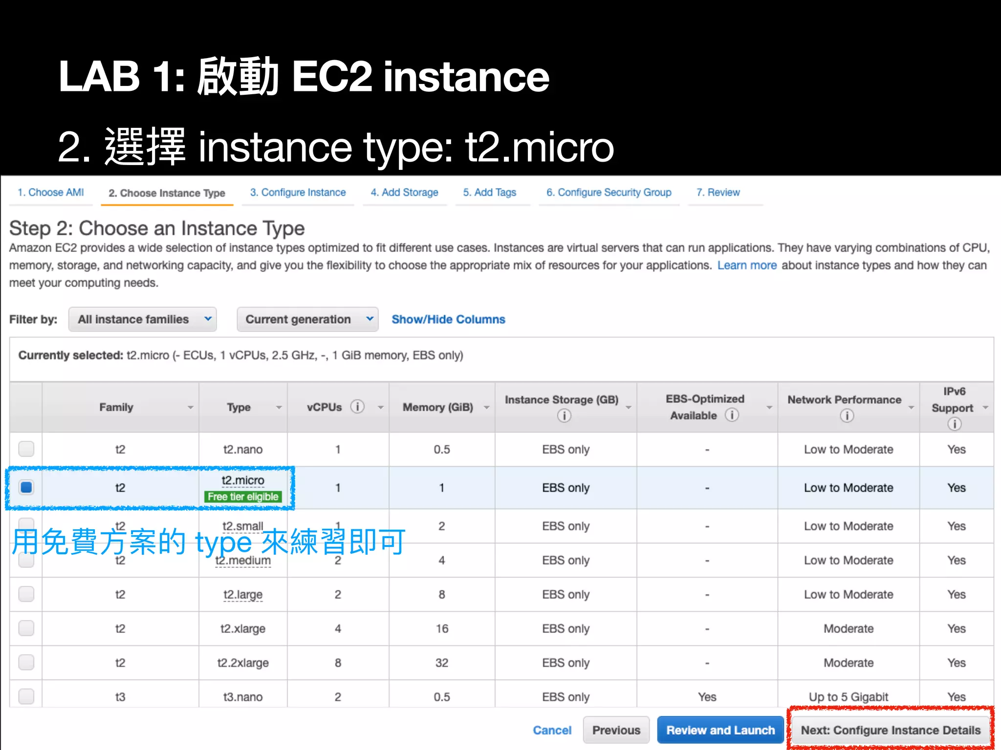Select the t3.nano row checkbox
Image resolution: width=1001 pixels, height=750 pixels.
[26, 696]
